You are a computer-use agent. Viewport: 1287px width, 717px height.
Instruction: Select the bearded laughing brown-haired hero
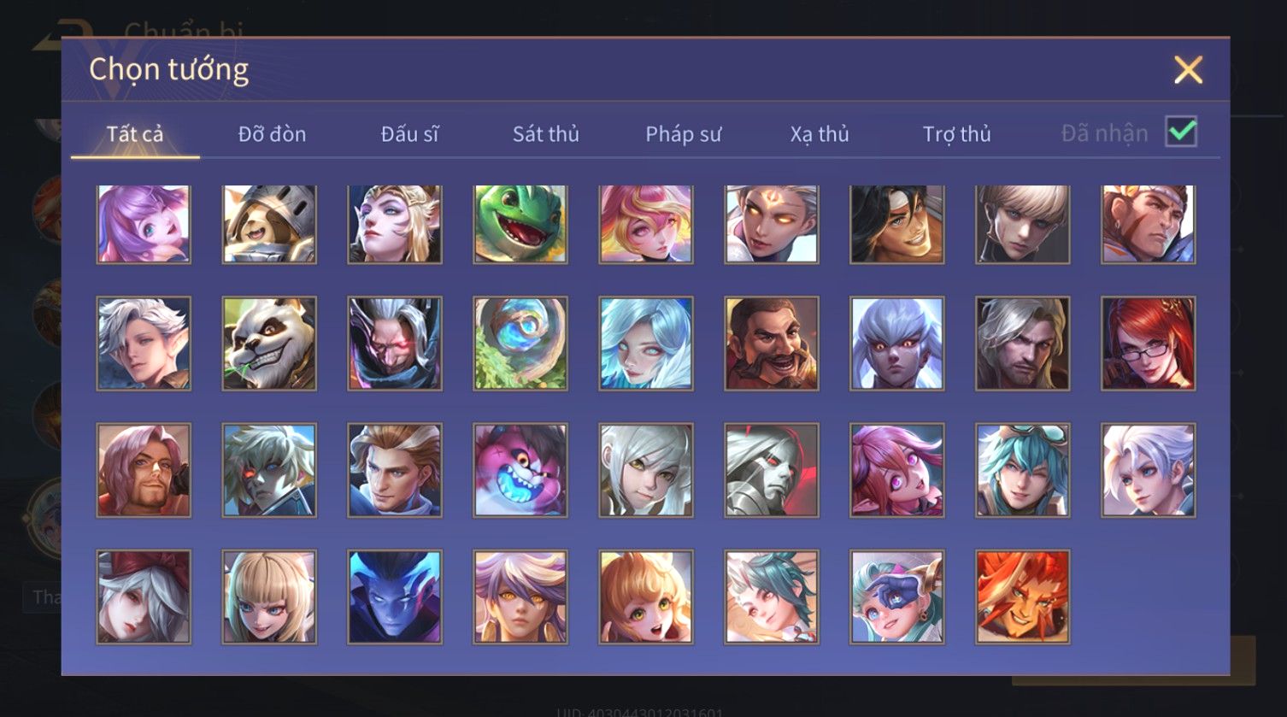(771, 344)
